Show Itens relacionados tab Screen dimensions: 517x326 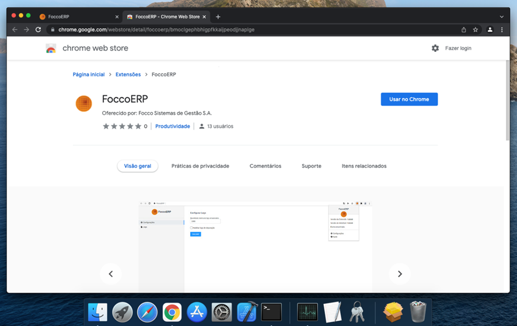pos(364,166)
